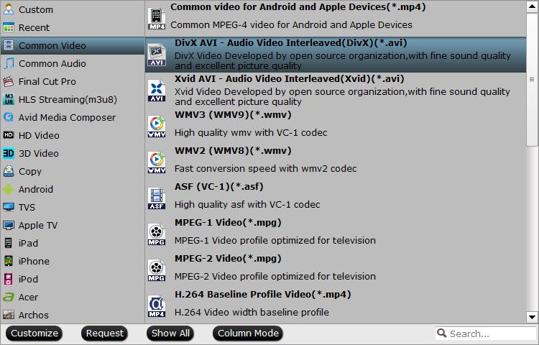Click 'Fast conversion speed with wmv2 codec' description
This screenshot has width=539, height=345.
(x=265, y=169)
